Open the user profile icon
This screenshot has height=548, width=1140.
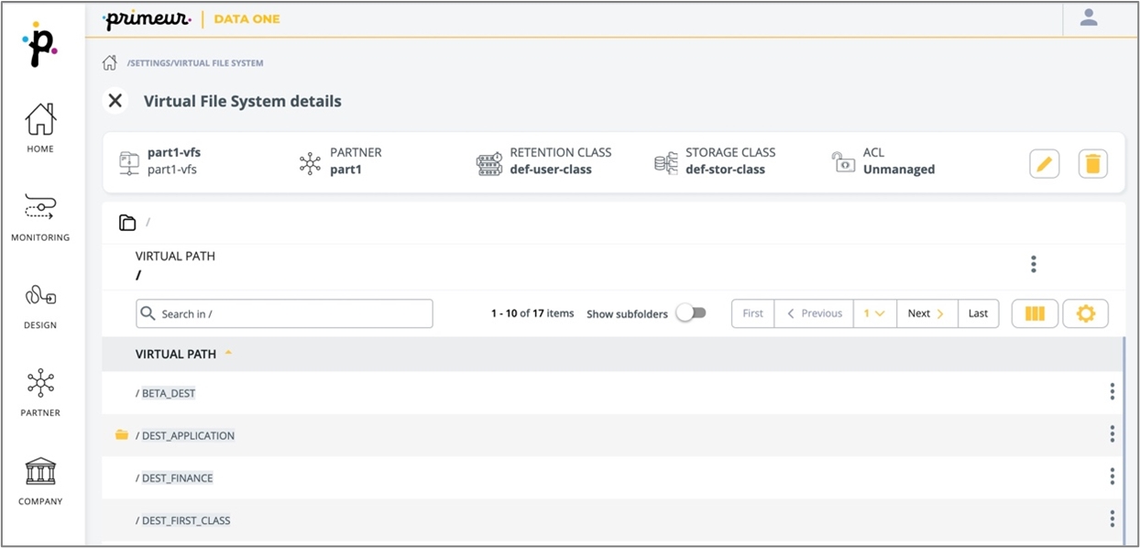pyautogui.click(x=1089, y=17)
